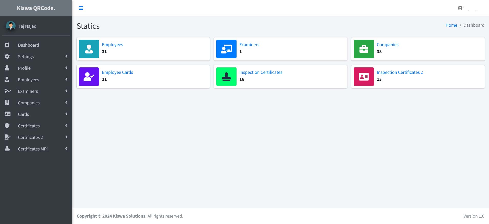Click Taj Najad's profile avatar
This screenshot has height=224, width=489.
(x=11, y=26)
